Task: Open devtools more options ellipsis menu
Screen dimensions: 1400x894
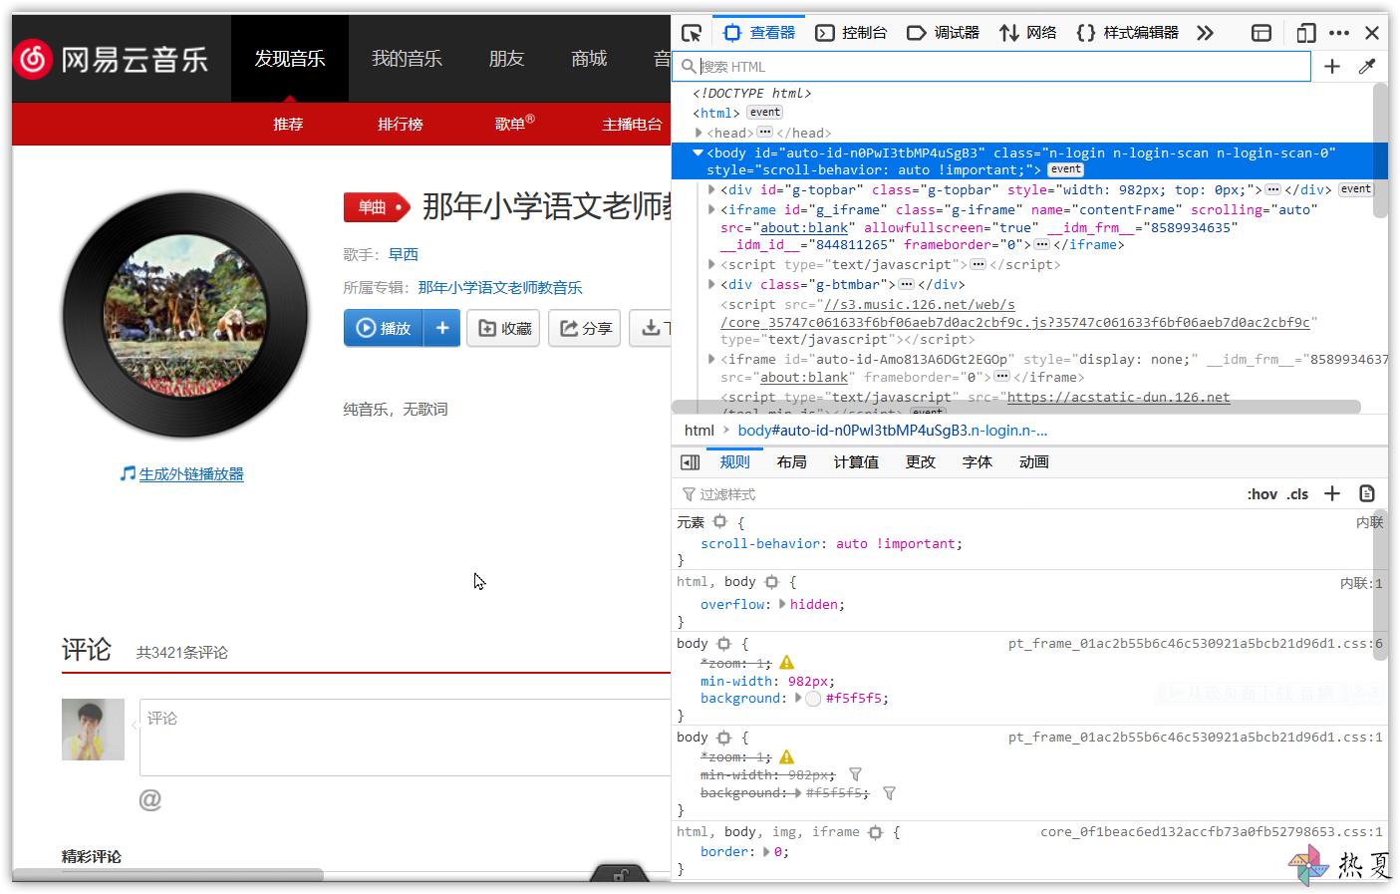Action: pyautogui.click(x=1339, y=33)
